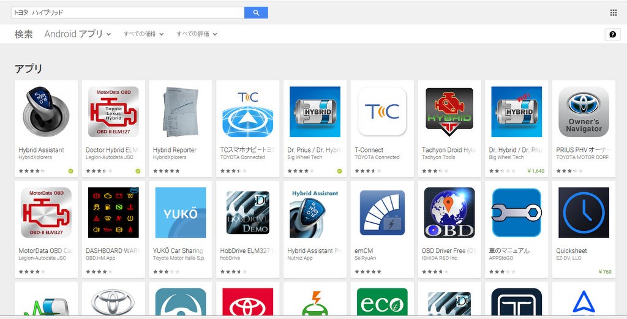The image size is (627, 319).
Task: Open the red Toyota logo app icon
Action: pos(247,302)
